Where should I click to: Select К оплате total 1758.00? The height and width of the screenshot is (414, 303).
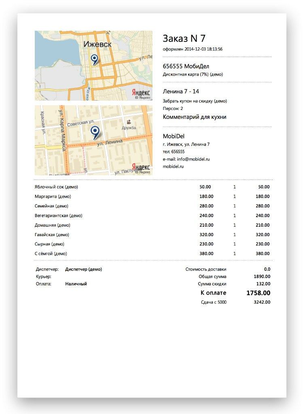(x=259, y=293)
